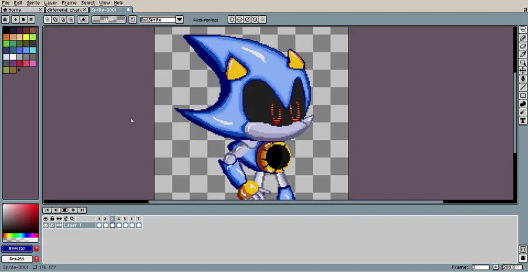Go to the previous frame button

click(56, 210)
